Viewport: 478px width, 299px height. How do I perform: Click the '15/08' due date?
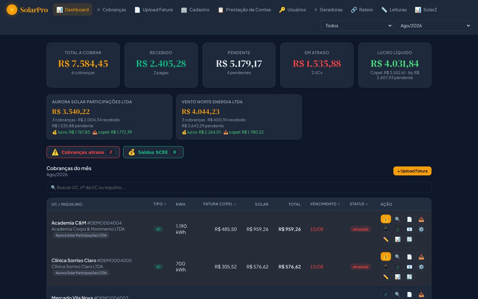pyautogui.click(x=317, y=267)
